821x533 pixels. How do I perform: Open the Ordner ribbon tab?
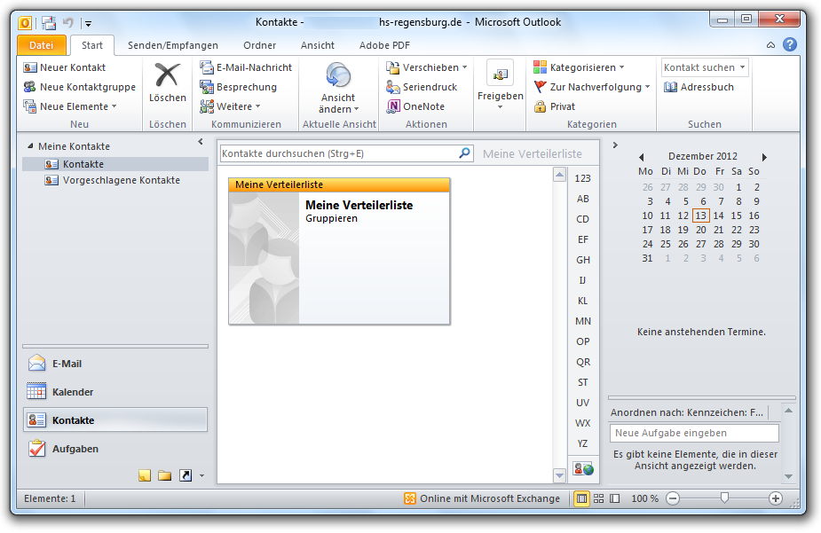[x=260, y=45]
